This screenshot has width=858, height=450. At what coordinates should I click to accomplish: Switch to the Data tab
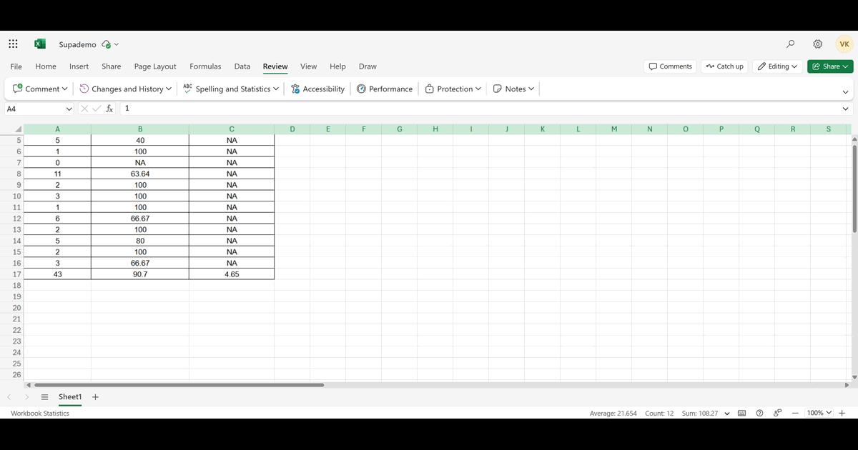point(242,66)
